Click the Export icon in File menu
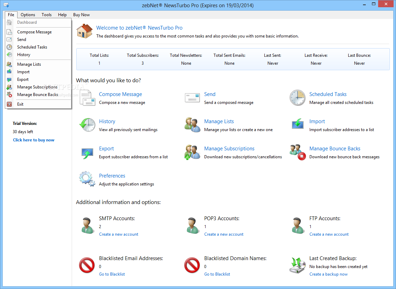The image size is (396, 289). (9, 79)
